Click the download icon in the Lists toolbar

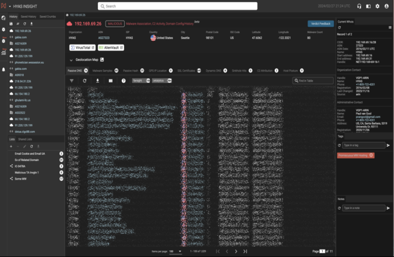38,146
